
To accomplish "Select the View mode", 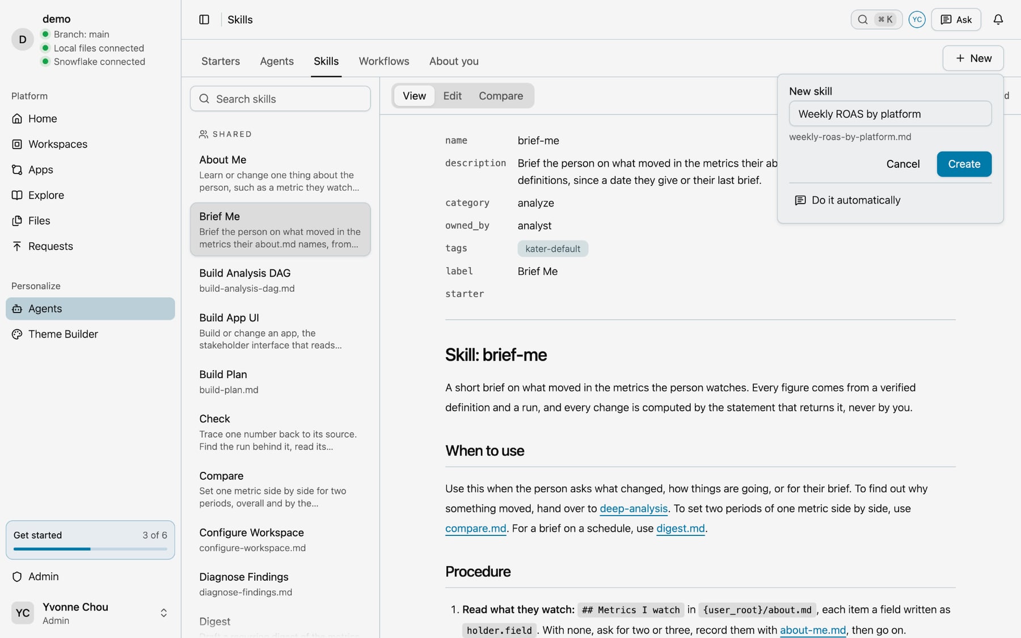I will tap(414, 96).
